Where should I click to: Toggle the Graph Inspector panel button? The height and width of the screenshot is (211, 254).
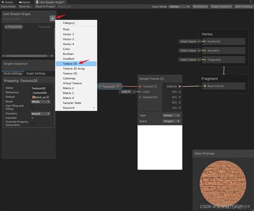pyautogui.click(x=221, y=6)
